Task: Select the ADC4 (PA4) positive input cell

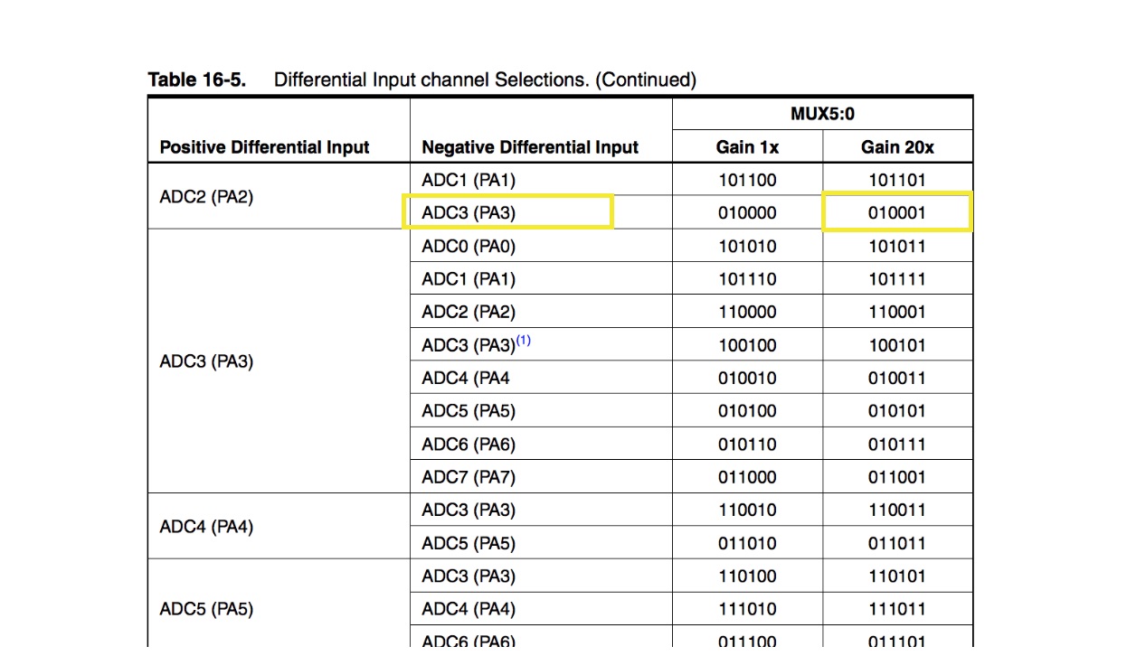Action: (206, 526)
